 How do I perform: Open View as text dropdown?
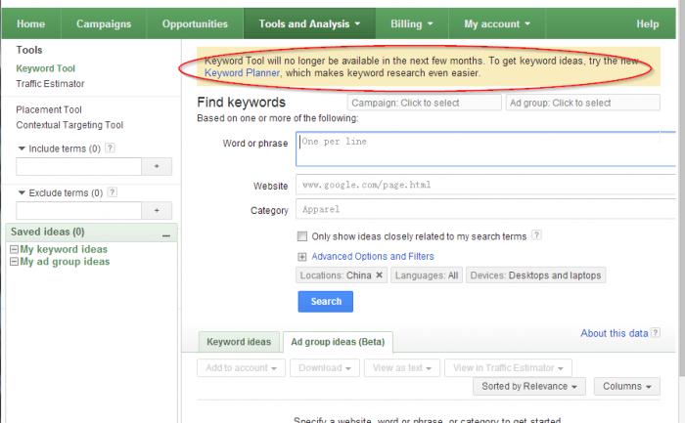pyautogui.click(x=402, y=368)
